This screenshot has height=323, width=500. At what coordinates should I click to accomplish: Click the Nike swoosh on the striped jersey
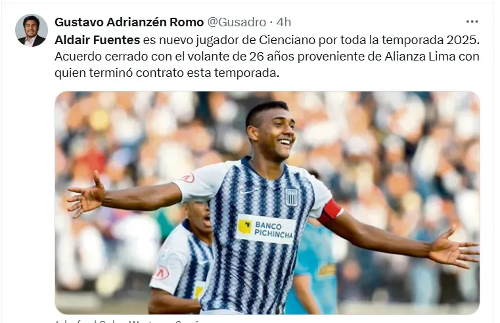click(248, 192)
